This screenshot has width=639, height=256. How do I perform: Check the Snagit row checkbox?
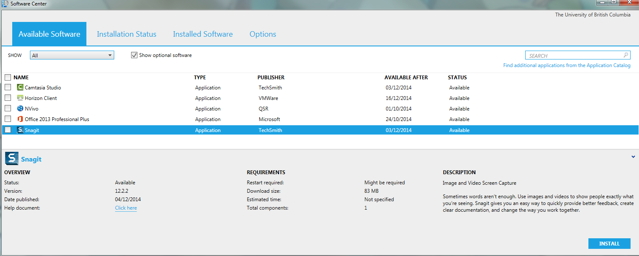click(8, 130)
